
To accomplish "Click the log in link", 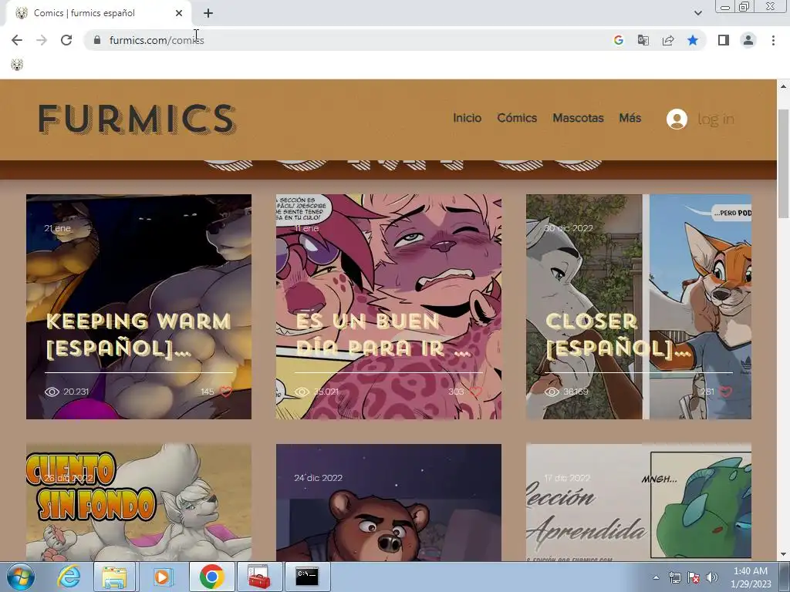I will pyautogui.click(x=715, y=119).
